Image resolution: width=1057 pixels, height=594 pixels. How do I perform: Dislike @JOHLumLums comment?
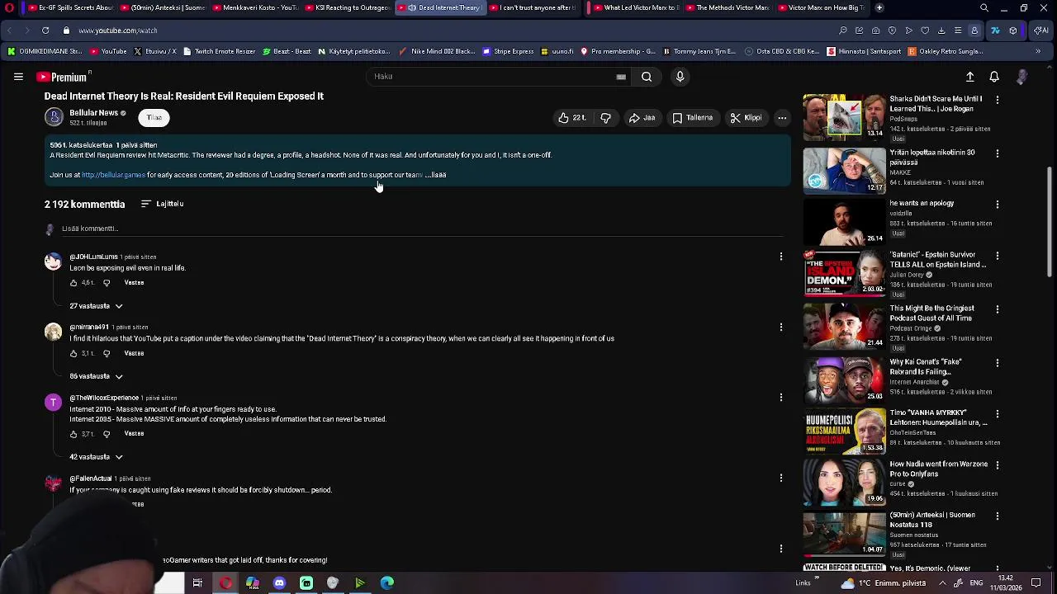tap(107, 283)
